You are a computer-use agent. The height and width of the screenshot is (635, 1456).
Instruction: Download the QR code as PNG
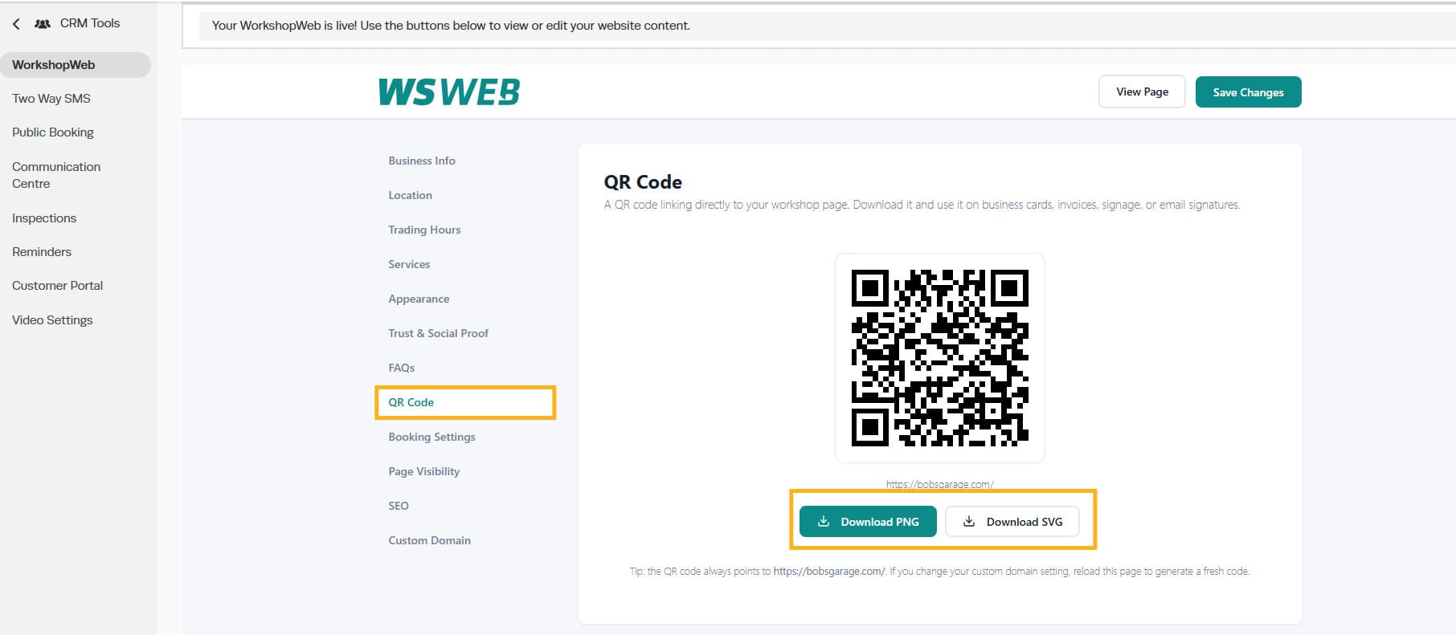click(x=868, y=522)
